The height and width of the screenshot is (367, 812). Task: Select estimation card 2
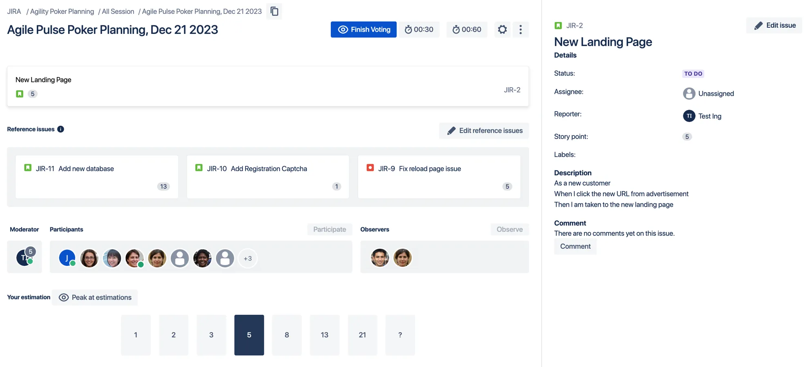pos(174,335)
